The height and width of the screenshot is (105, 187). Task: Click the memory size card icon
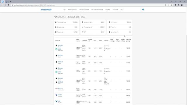pos(110,27)
